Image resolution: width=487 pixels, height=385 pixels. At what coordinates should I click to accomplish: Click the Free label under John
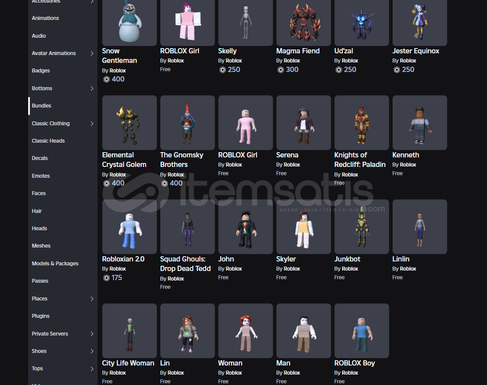click(223, 277)
